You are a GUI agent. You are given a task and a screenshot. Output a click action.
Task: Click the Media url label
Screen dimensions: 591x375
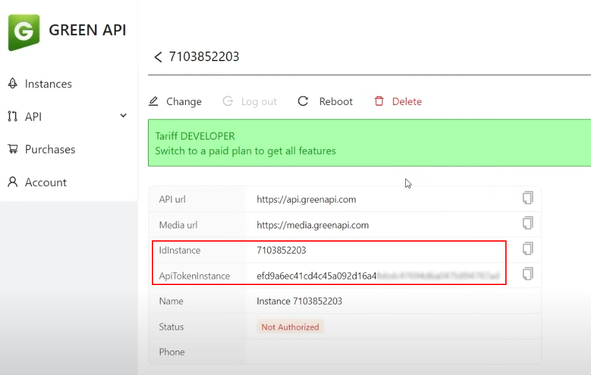click(x=178, y=225)
